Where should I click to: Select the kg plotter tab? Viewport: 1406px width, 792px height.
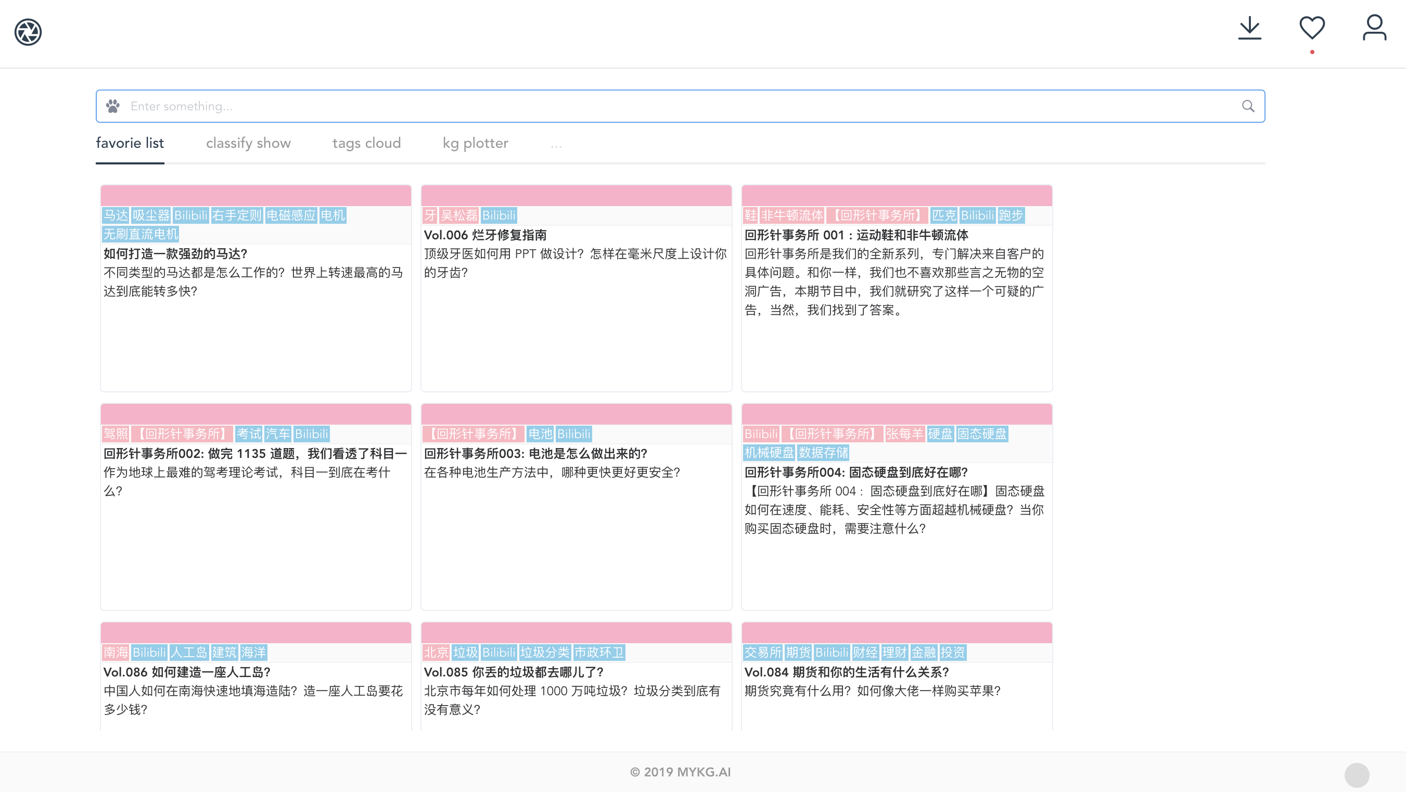(x=475, y=143)
